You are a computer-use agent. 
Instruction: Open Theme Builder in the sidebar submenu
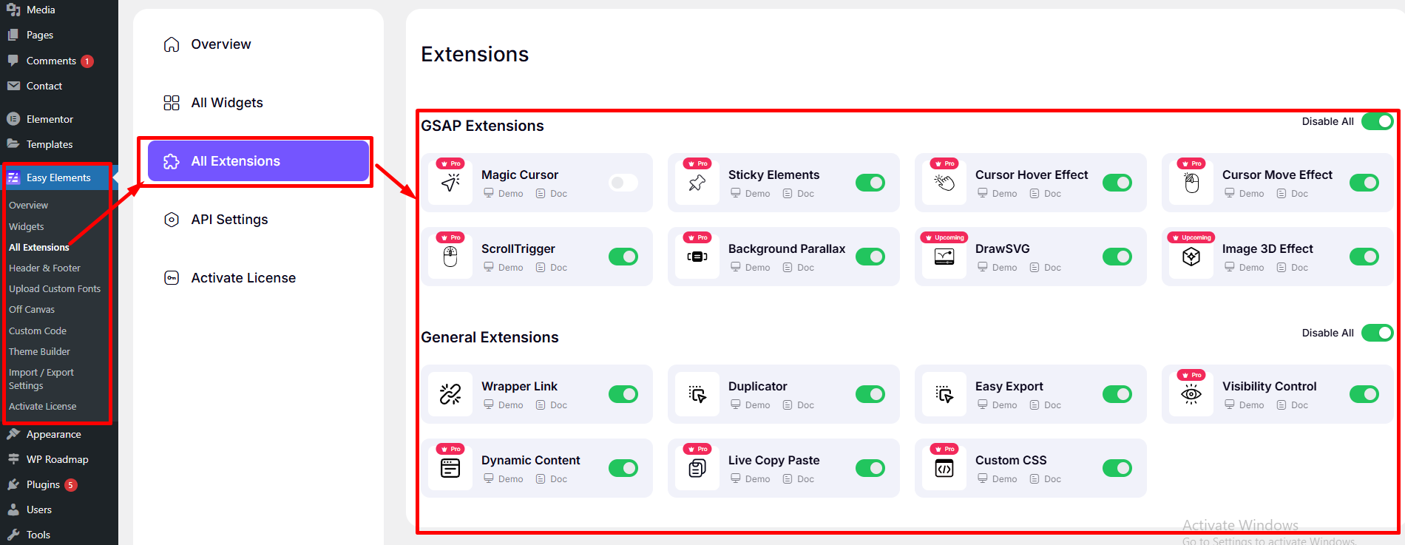point(39,352)
